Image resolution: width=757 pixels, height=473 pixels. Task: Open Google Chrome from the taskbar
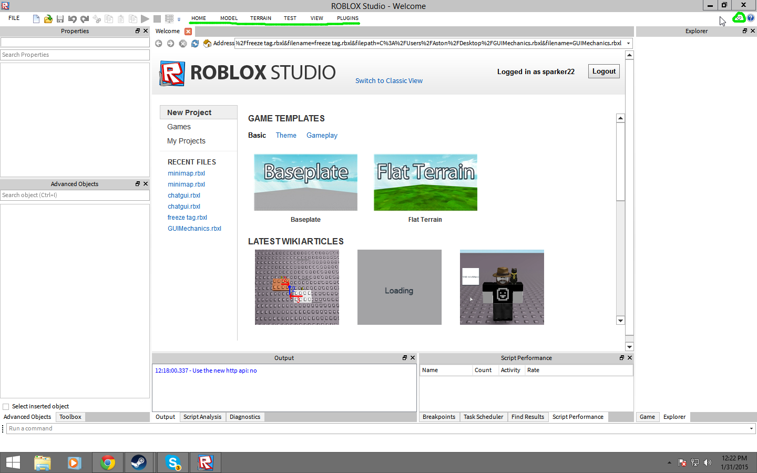tap(108, 462)
